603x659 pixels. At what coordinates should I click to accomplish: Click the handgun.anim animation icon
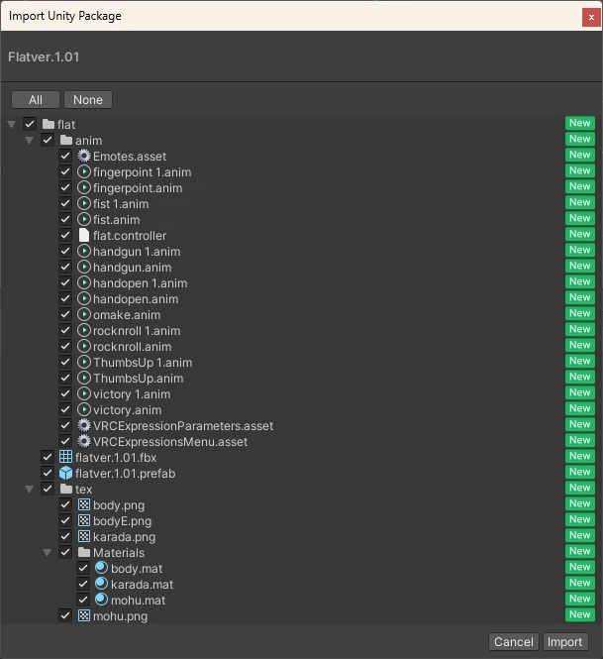(84, 268)
